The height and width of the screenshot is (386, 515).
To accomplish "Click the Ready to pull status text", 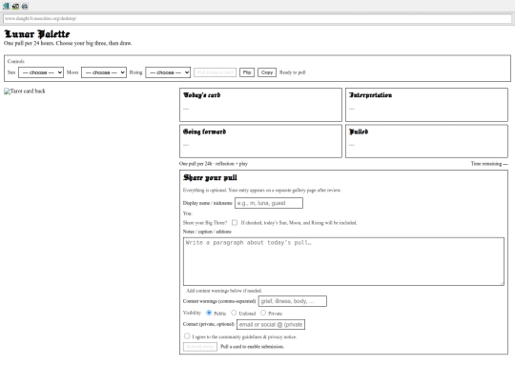I will click(293, 72).
